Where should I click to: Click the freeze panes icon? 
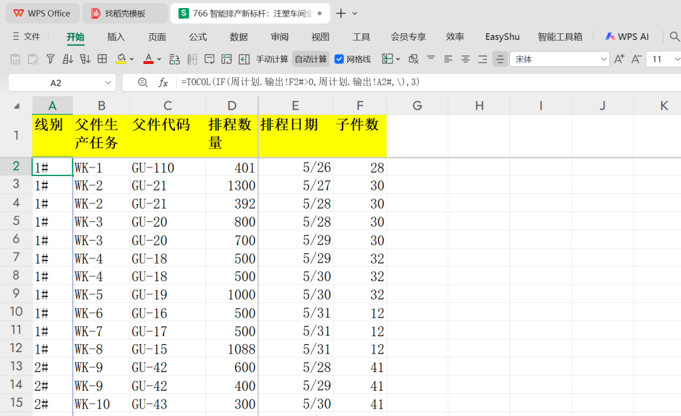(388, 59)
